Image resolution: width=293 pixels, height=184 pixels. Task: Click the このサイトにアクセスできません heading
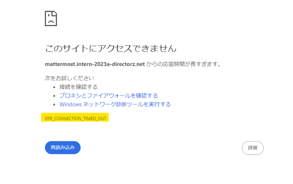coord(110,48)
